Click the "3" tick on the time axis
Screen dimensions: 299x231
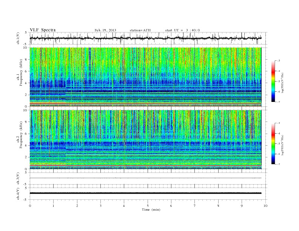point(101,206)
